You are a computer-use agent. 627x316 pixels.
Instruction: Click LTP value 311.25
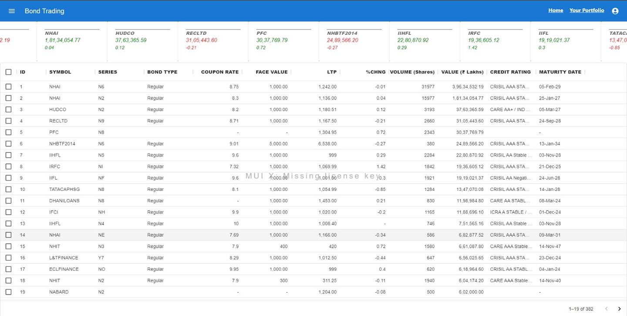330,281
